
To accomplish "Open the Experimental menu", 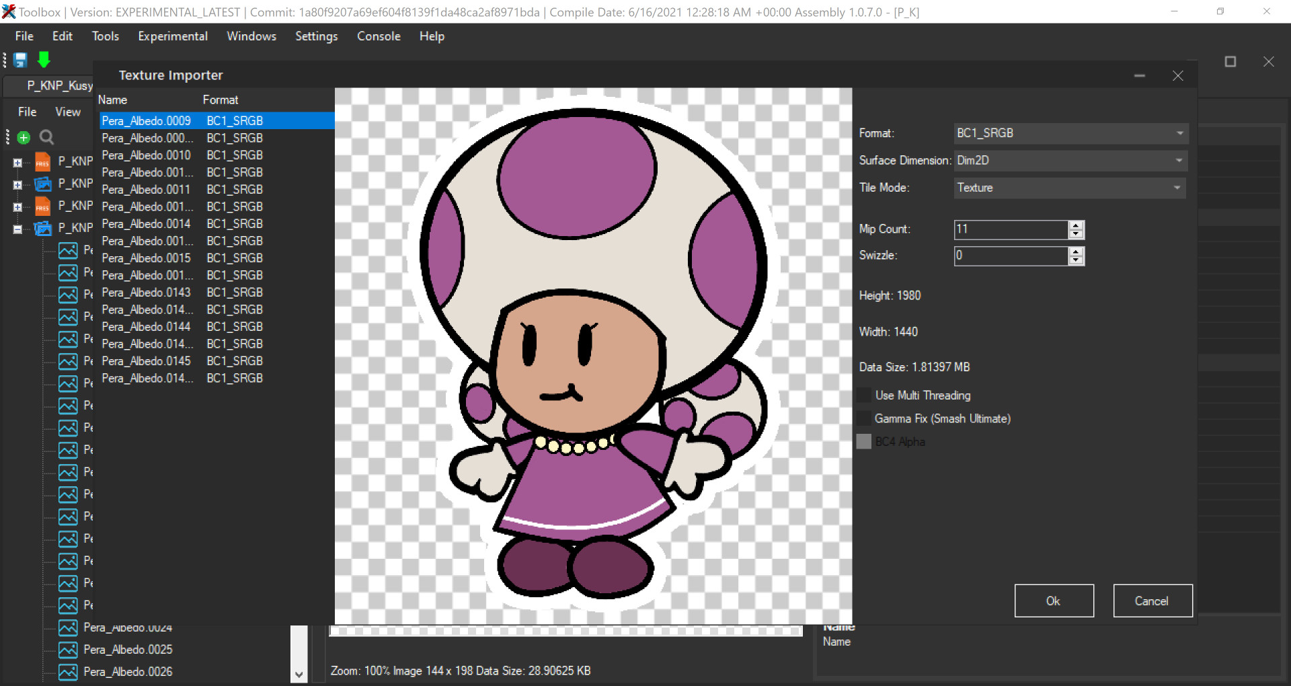I will 172,36.
